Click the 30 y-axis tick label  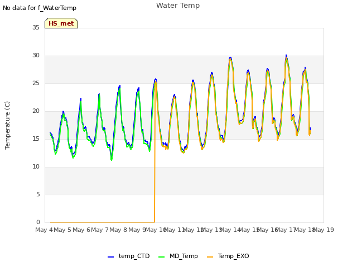pos(36,56)
